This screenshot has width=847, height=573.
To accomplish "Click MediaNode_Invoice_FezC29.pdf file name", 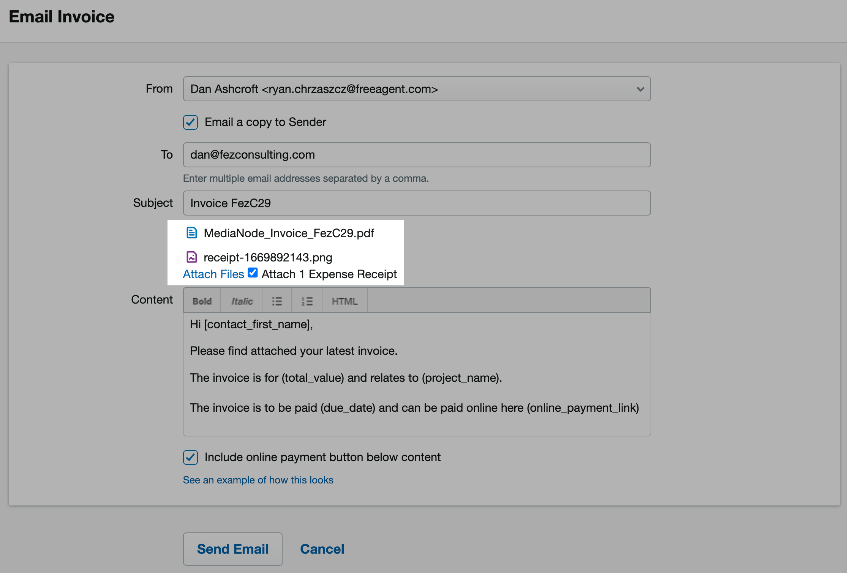I will click(x=289, y=233).
